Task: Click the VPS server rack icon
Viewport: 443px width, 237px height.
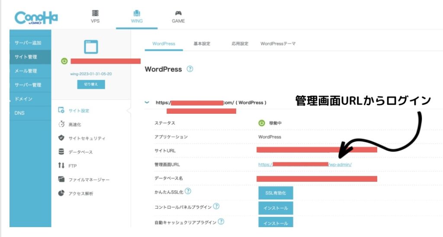Action: pyautogui.click(x=95, y=13)
